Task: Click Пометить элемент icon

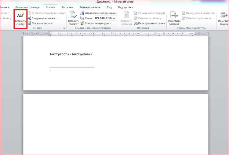Action: [174, 15]
